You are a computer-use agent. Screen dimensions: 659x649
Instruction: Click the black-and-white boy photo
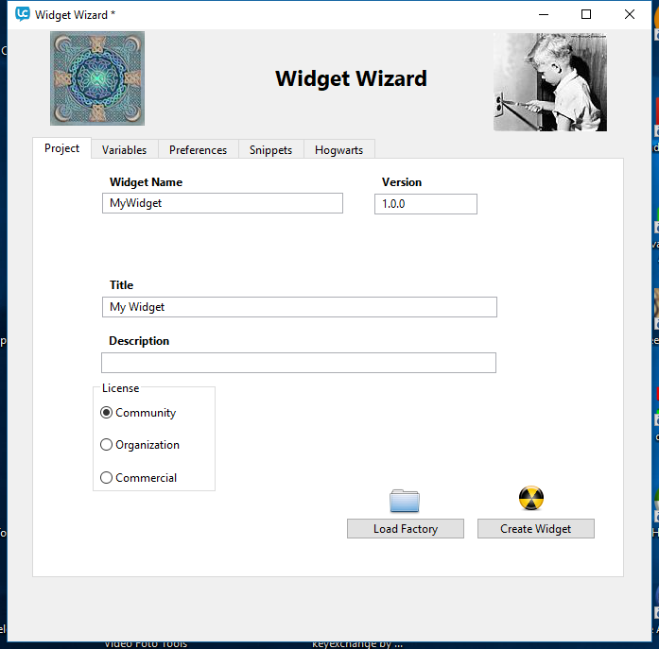point(550,82)
